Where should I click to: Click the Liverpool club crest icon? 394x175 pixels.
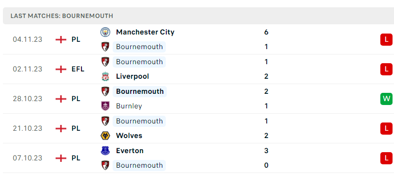click(x=105, y=76)
